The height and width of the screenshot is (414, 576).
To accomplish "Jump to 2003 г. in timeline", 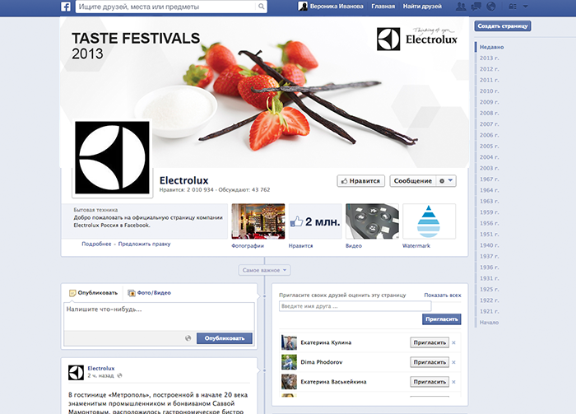I will [x=490, y=168].
